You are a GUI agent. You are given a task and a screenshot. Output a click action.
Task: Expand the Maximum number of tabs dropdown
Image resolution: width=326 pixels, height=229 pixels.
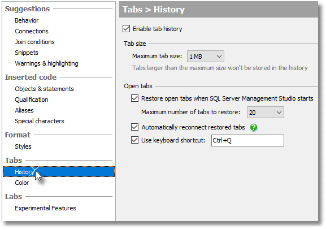point(266,113)
